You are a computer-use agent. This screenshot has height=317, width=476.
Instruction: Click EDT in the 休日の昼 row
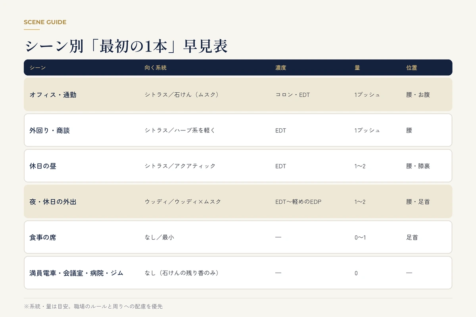click(x=280, y=166)
